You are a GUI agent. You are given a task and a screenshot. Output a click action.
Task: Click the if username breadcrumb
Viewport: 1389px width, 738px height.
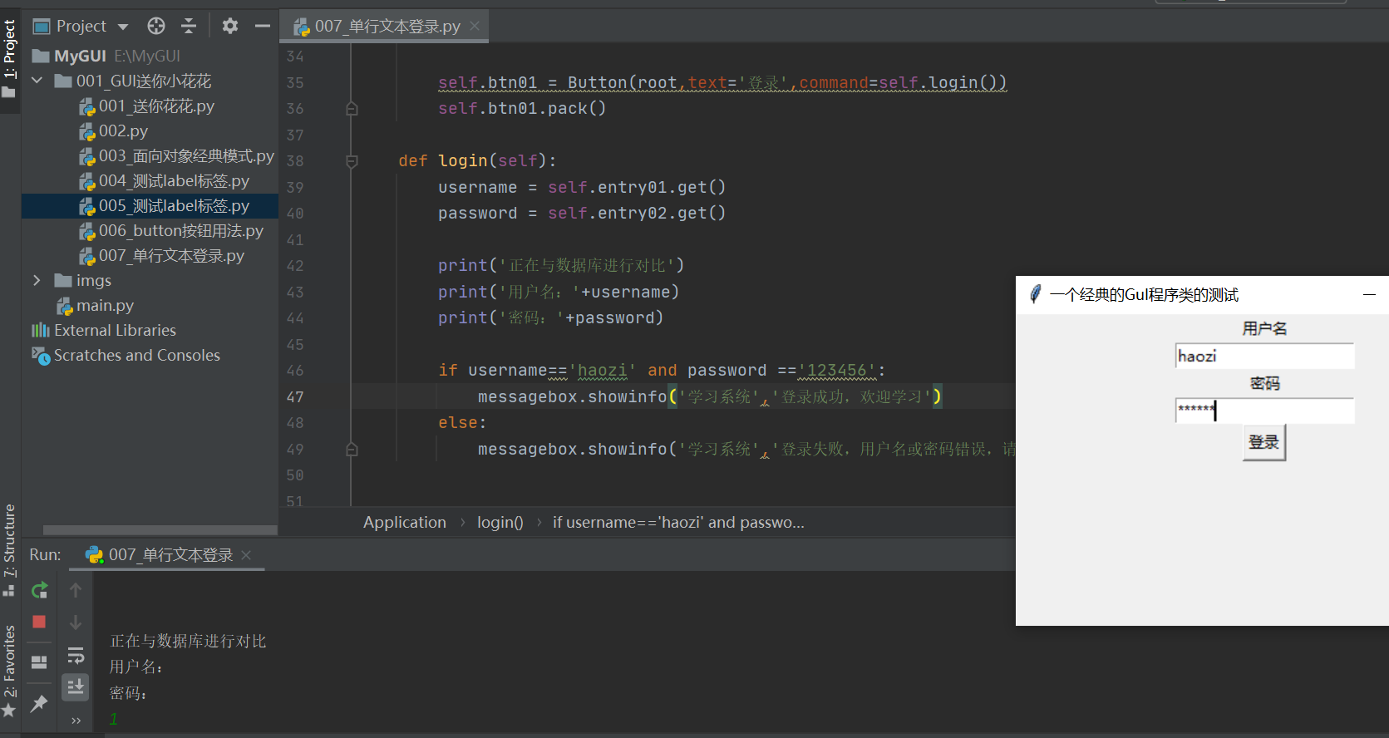pos(678,522)
